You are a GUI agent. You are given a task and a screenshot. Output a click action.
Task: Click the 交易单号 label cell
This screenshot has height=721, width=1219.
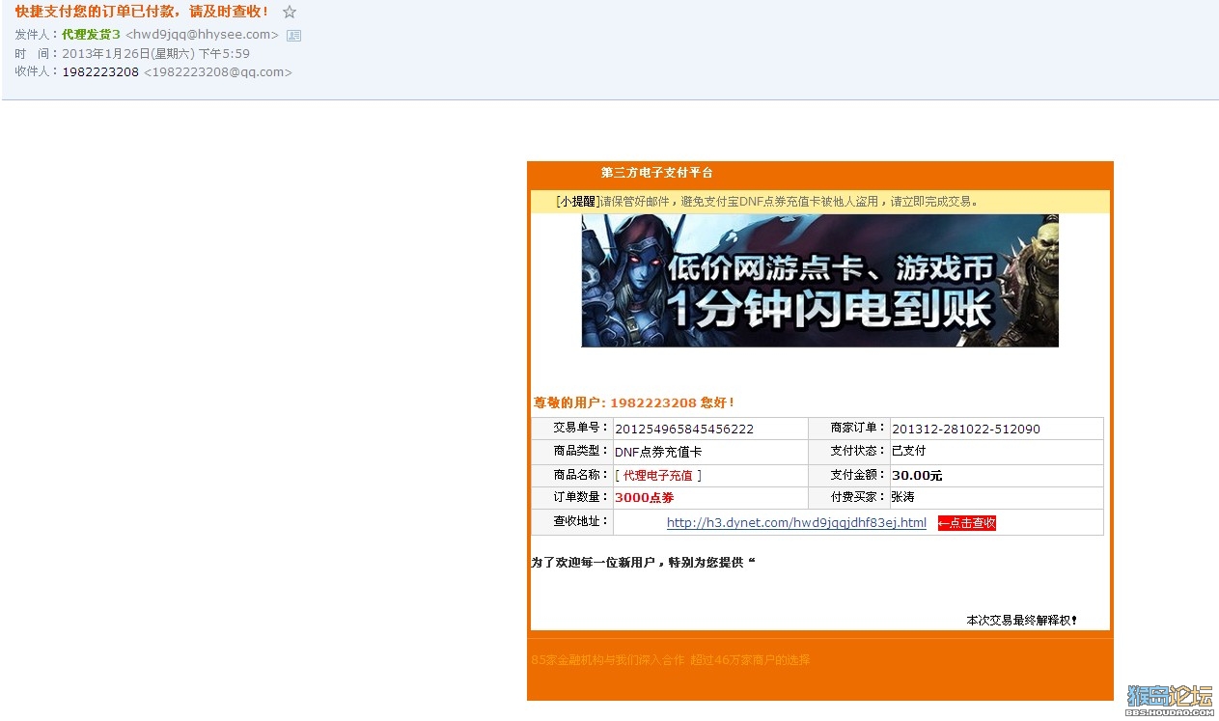[572, 429]
